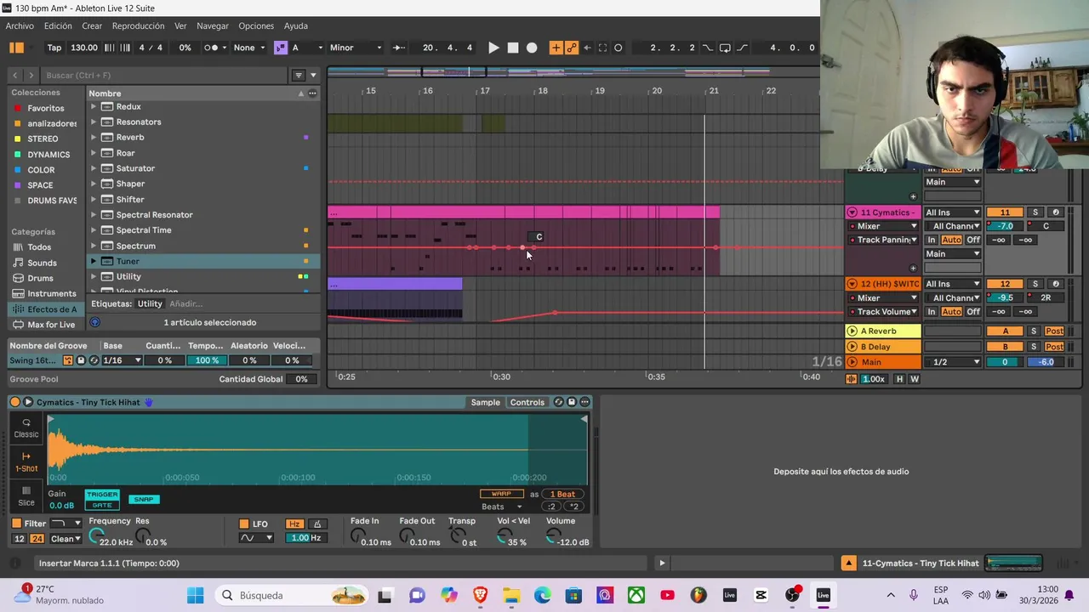Click the Re-enable Automation arrow icon
The image size is (1089, 612).
[587, 48]
